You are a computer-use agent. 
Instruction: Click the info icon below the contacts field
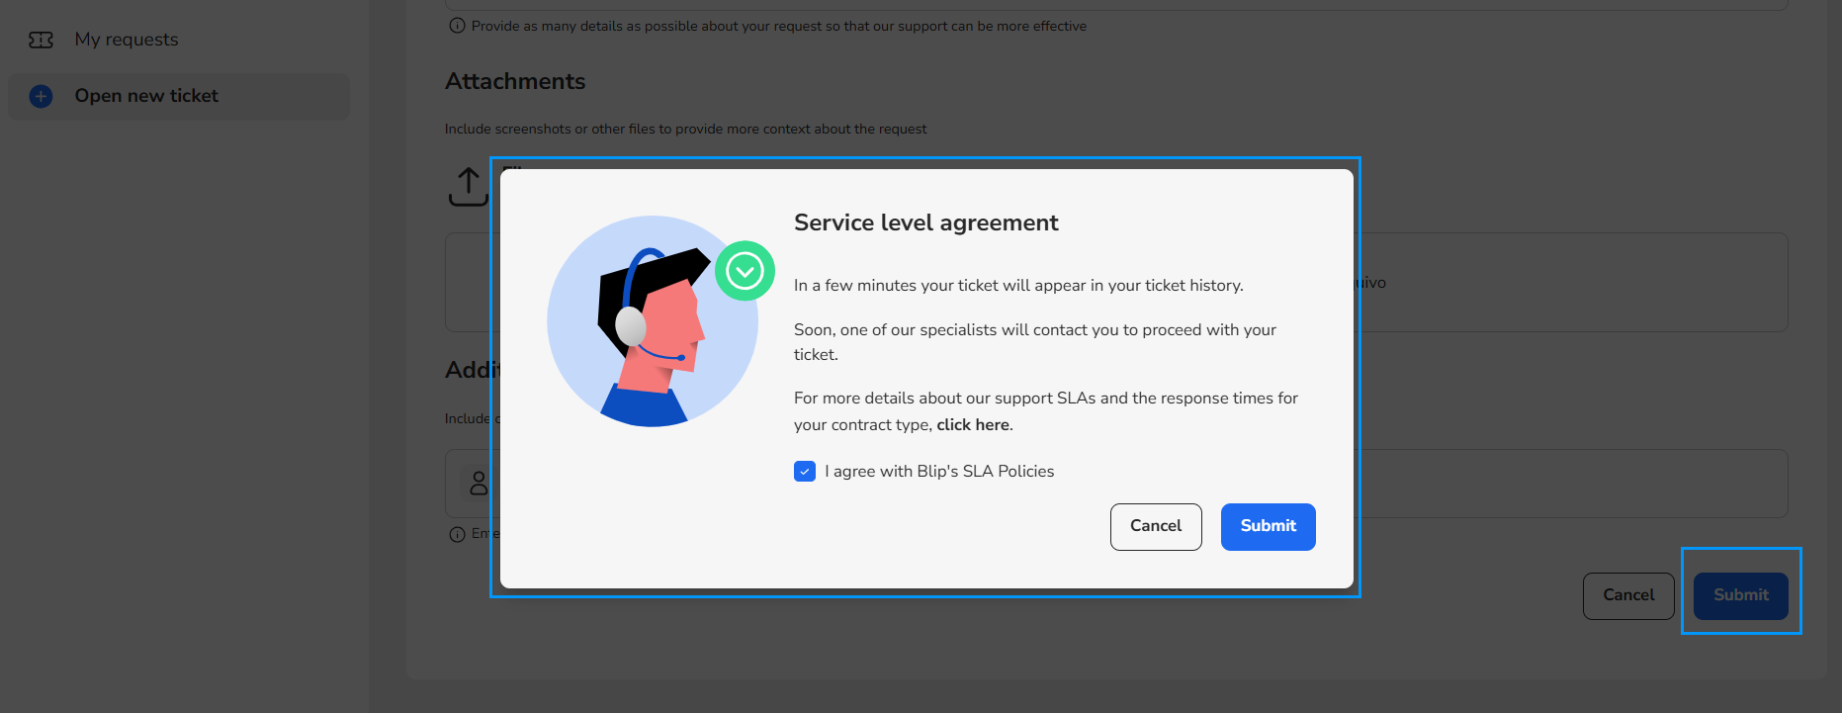pyautogui.click(x=457, y=534)
